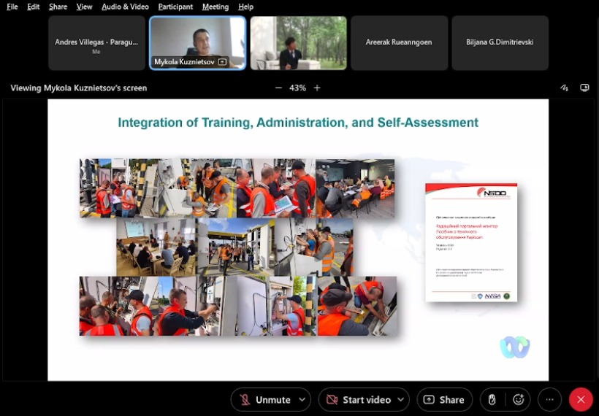Click the shared screen layout icon
This screenshot has height=416, width=599.
[x=584, y=88]
